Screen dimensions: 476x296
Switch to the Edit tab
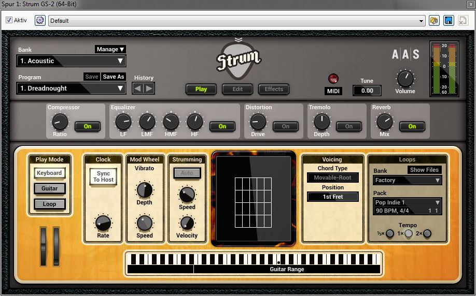click(237, 89)
